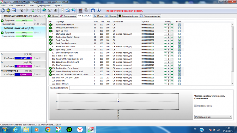237x133 pixels.
Task: Open the Help question mark toolbar icon
Action: click(93, 10)
